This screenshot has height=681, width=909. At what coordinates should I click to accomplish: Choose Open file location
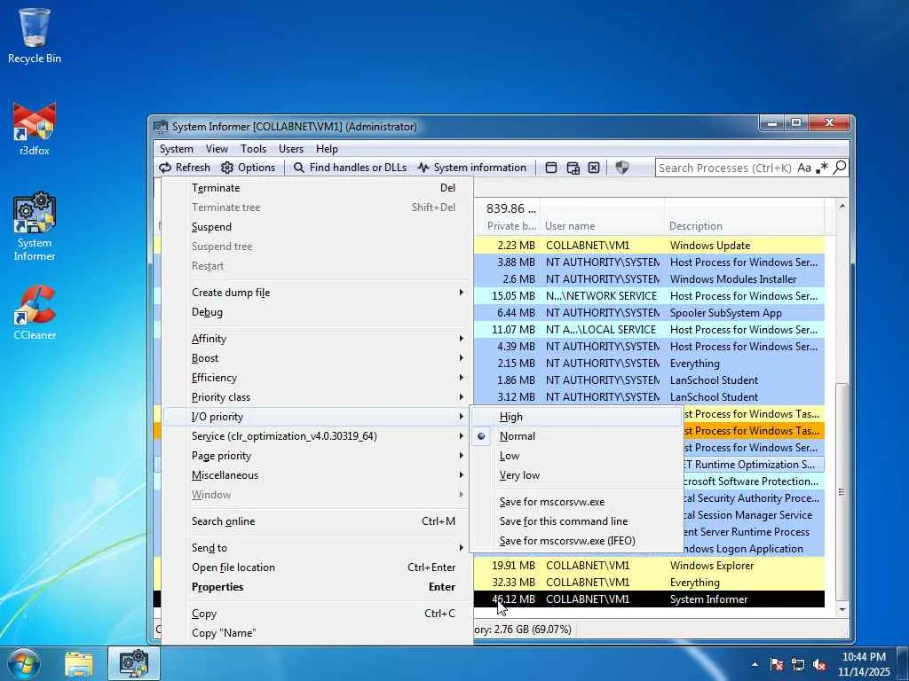[317, 567]
